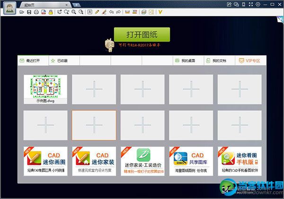Click the faded icon beside layers
Viewport: 284px width, 199px height.
(151, 12)
